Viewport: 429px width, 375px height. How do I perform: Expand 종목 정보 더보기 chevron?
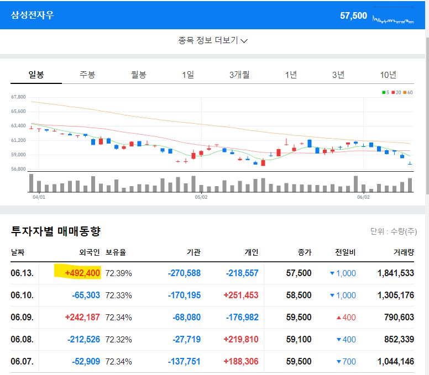[244, 41]
